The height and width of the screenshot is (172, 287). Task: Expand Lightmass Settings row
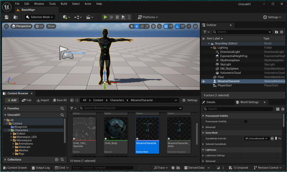pos(203,155)
